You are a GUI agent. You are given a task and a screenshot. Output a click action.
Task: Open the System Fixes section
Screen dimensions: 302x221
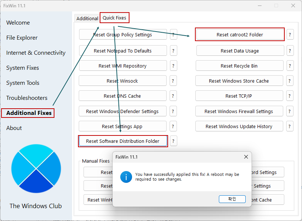point(22,68)
